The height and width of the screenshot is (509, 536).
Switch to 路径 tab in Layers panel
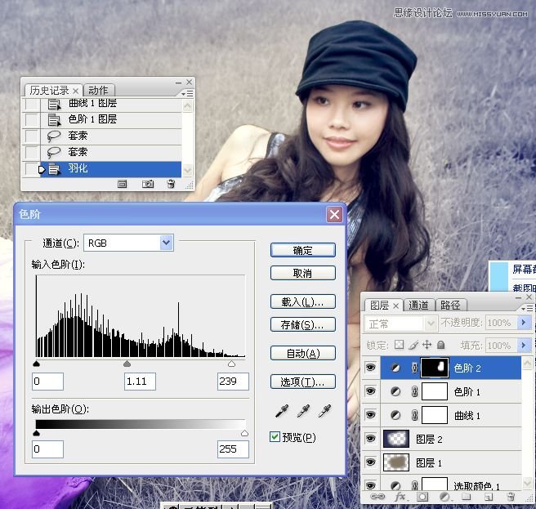450,305
